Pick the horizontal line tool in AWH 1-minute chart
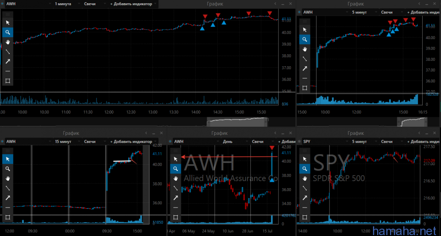 pos(8,71)
